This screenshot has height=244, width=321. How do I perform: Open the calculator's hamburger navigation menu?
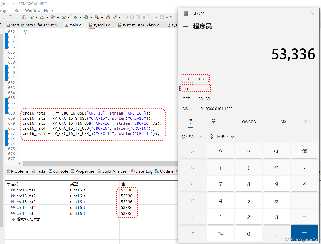pos(185,26)
